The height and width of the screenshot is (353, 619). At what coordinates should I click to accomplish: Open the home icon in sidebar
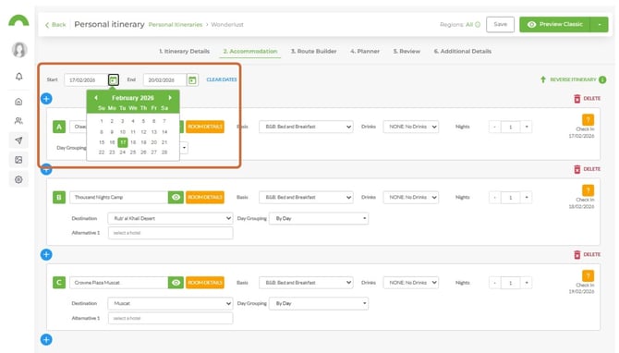click(18, 102)
